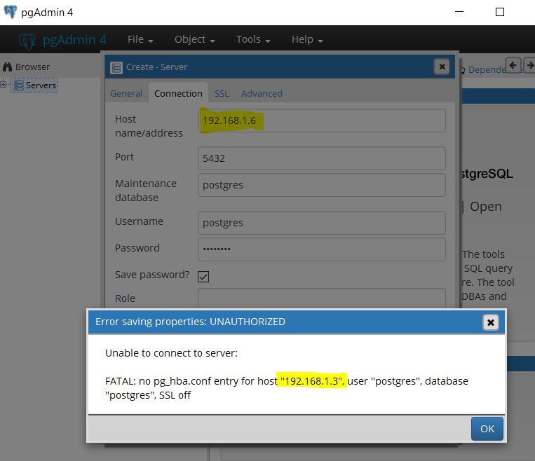Click the right arrow tab scroll button
Screen dimensions: 535x461
coord(530,64)
